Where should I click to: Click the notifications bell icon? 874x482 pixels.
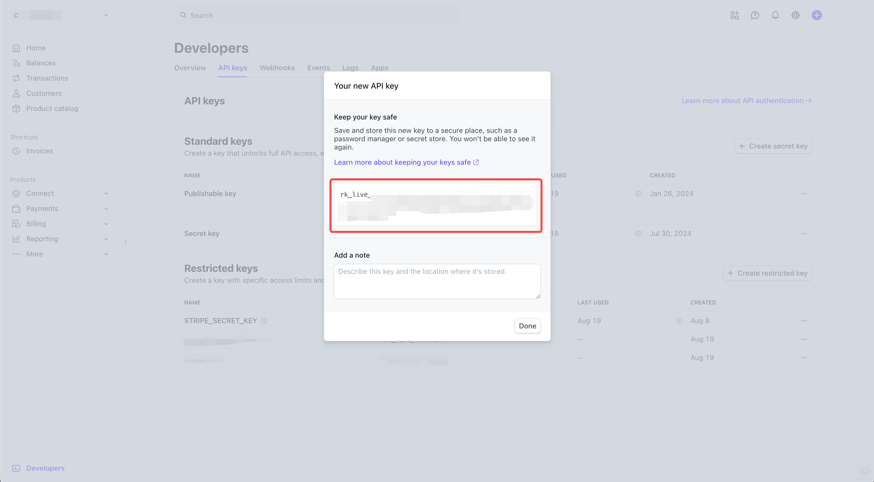(775, 15)
